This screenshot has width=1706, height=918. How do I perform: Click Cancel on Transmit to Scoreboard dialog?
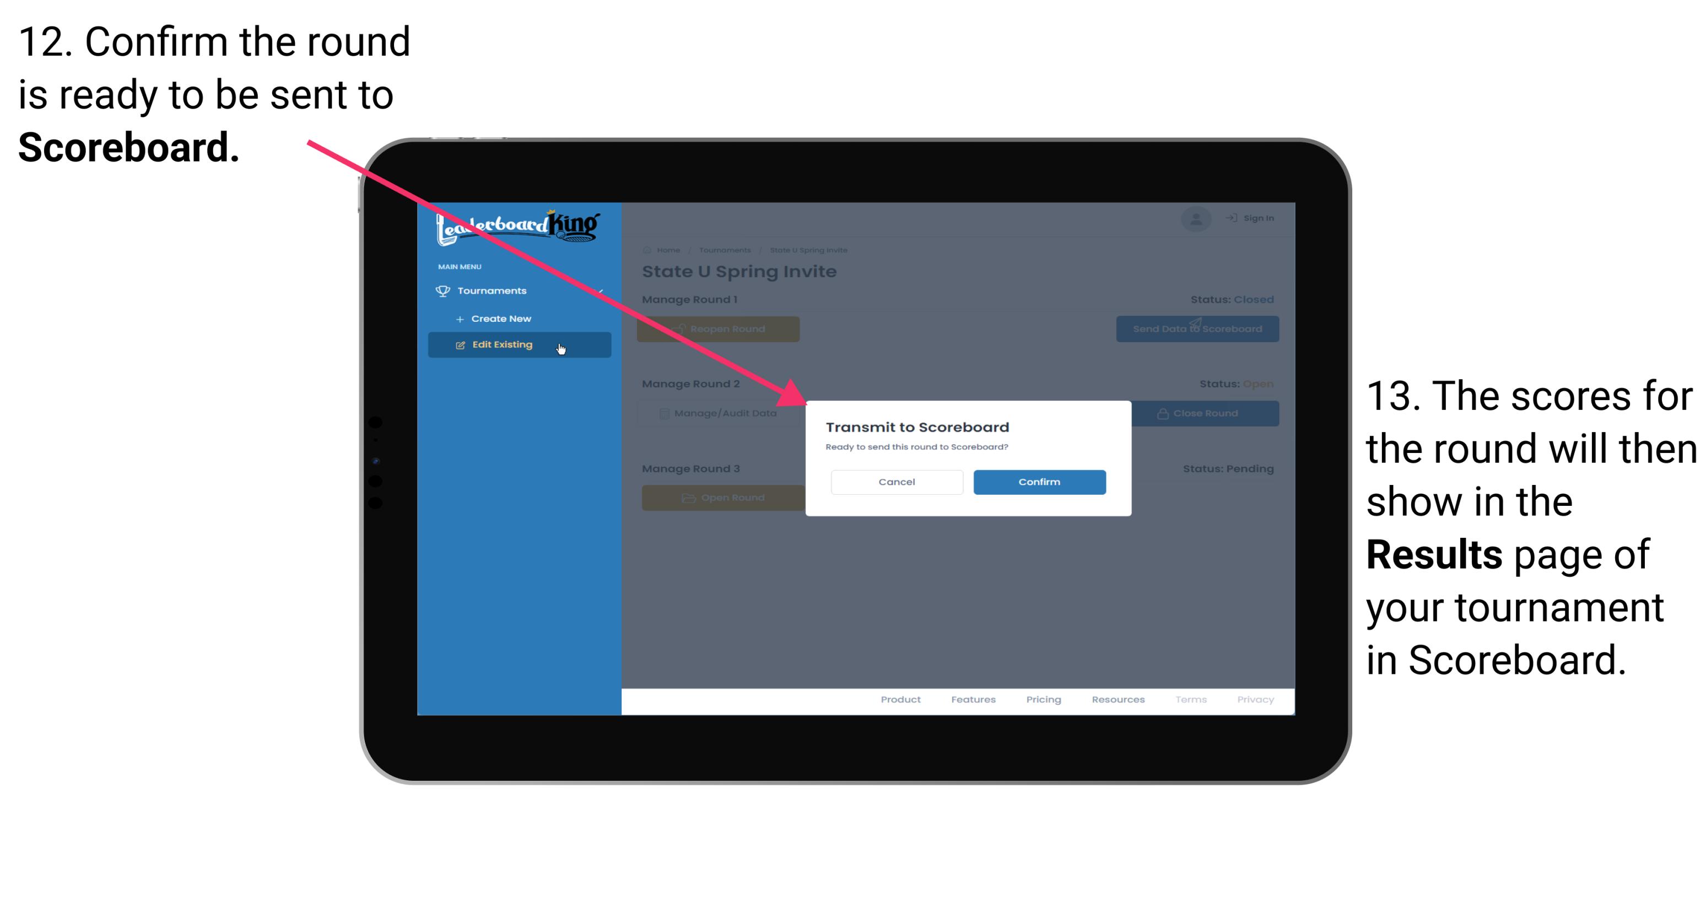pos(897,480)
